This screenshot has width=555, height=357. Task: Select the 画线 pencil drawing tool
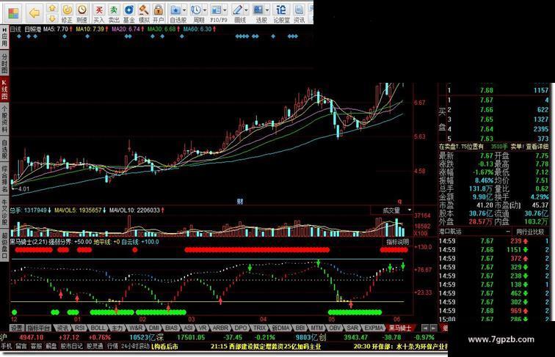click(x=237, y=10)
